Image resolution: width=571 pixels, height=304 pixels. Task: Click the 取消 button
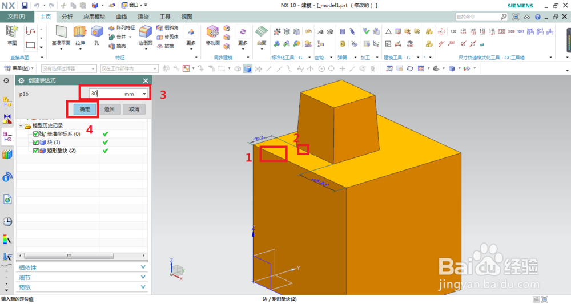[134, 109]
